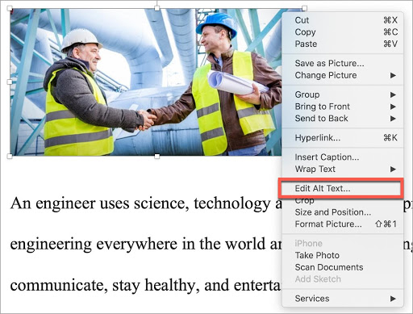
Task: Expand the Group submenu
Action: click(x=342, y=94)
